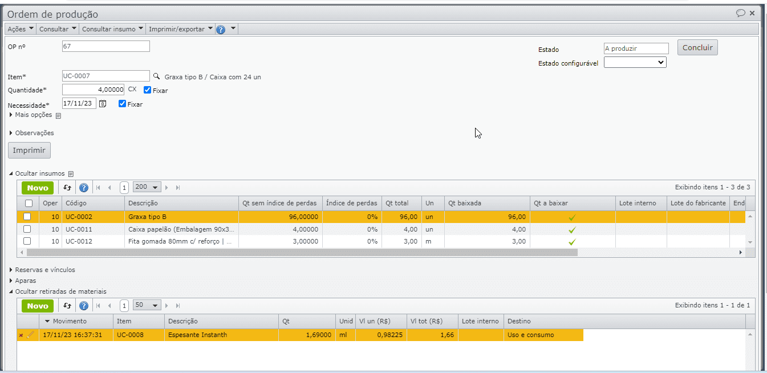Click the Necessidade date field
Viewport: 767px width, 373px height.
(x=79, y=104)
